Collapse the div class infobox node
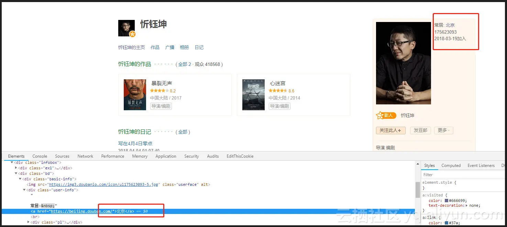The image size is (507, 227). 12,162
